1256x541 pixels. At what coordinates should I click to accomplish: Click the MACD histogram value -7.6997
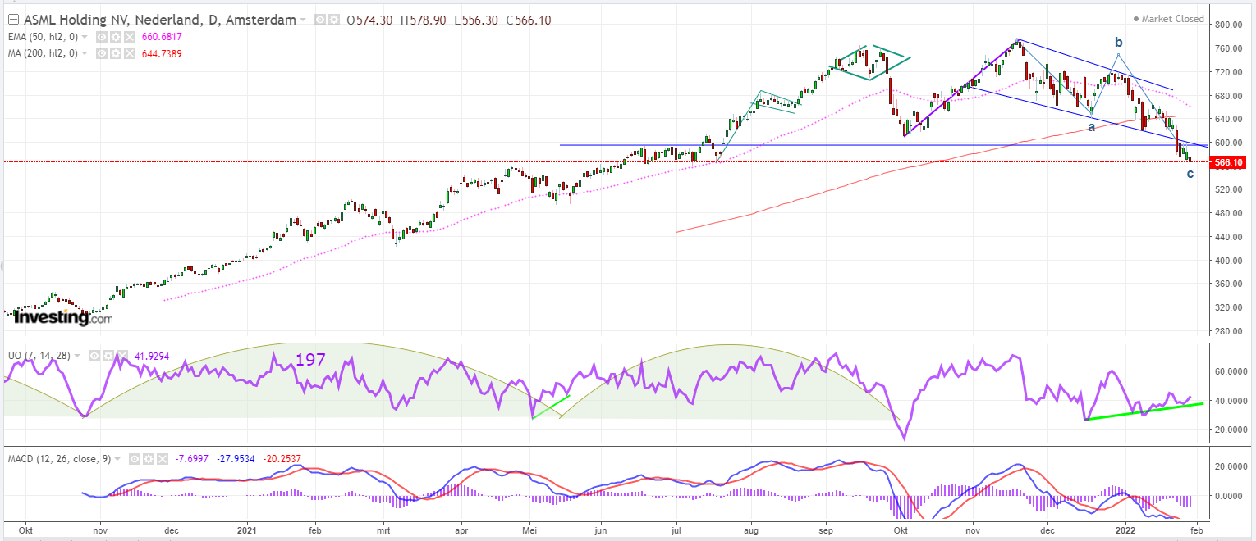point(192,459)
